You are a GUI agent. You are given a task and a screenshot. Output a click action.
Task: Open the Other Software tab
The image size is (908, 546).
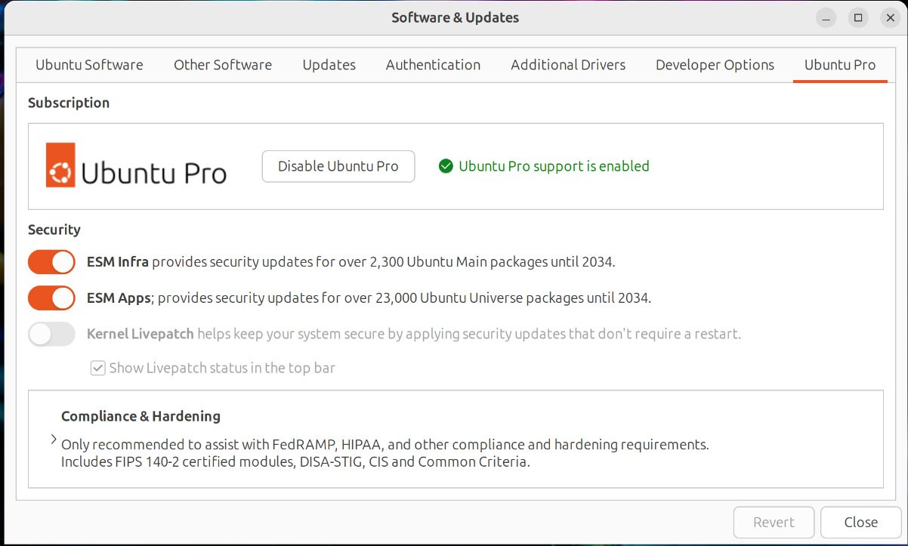[223, 65]
